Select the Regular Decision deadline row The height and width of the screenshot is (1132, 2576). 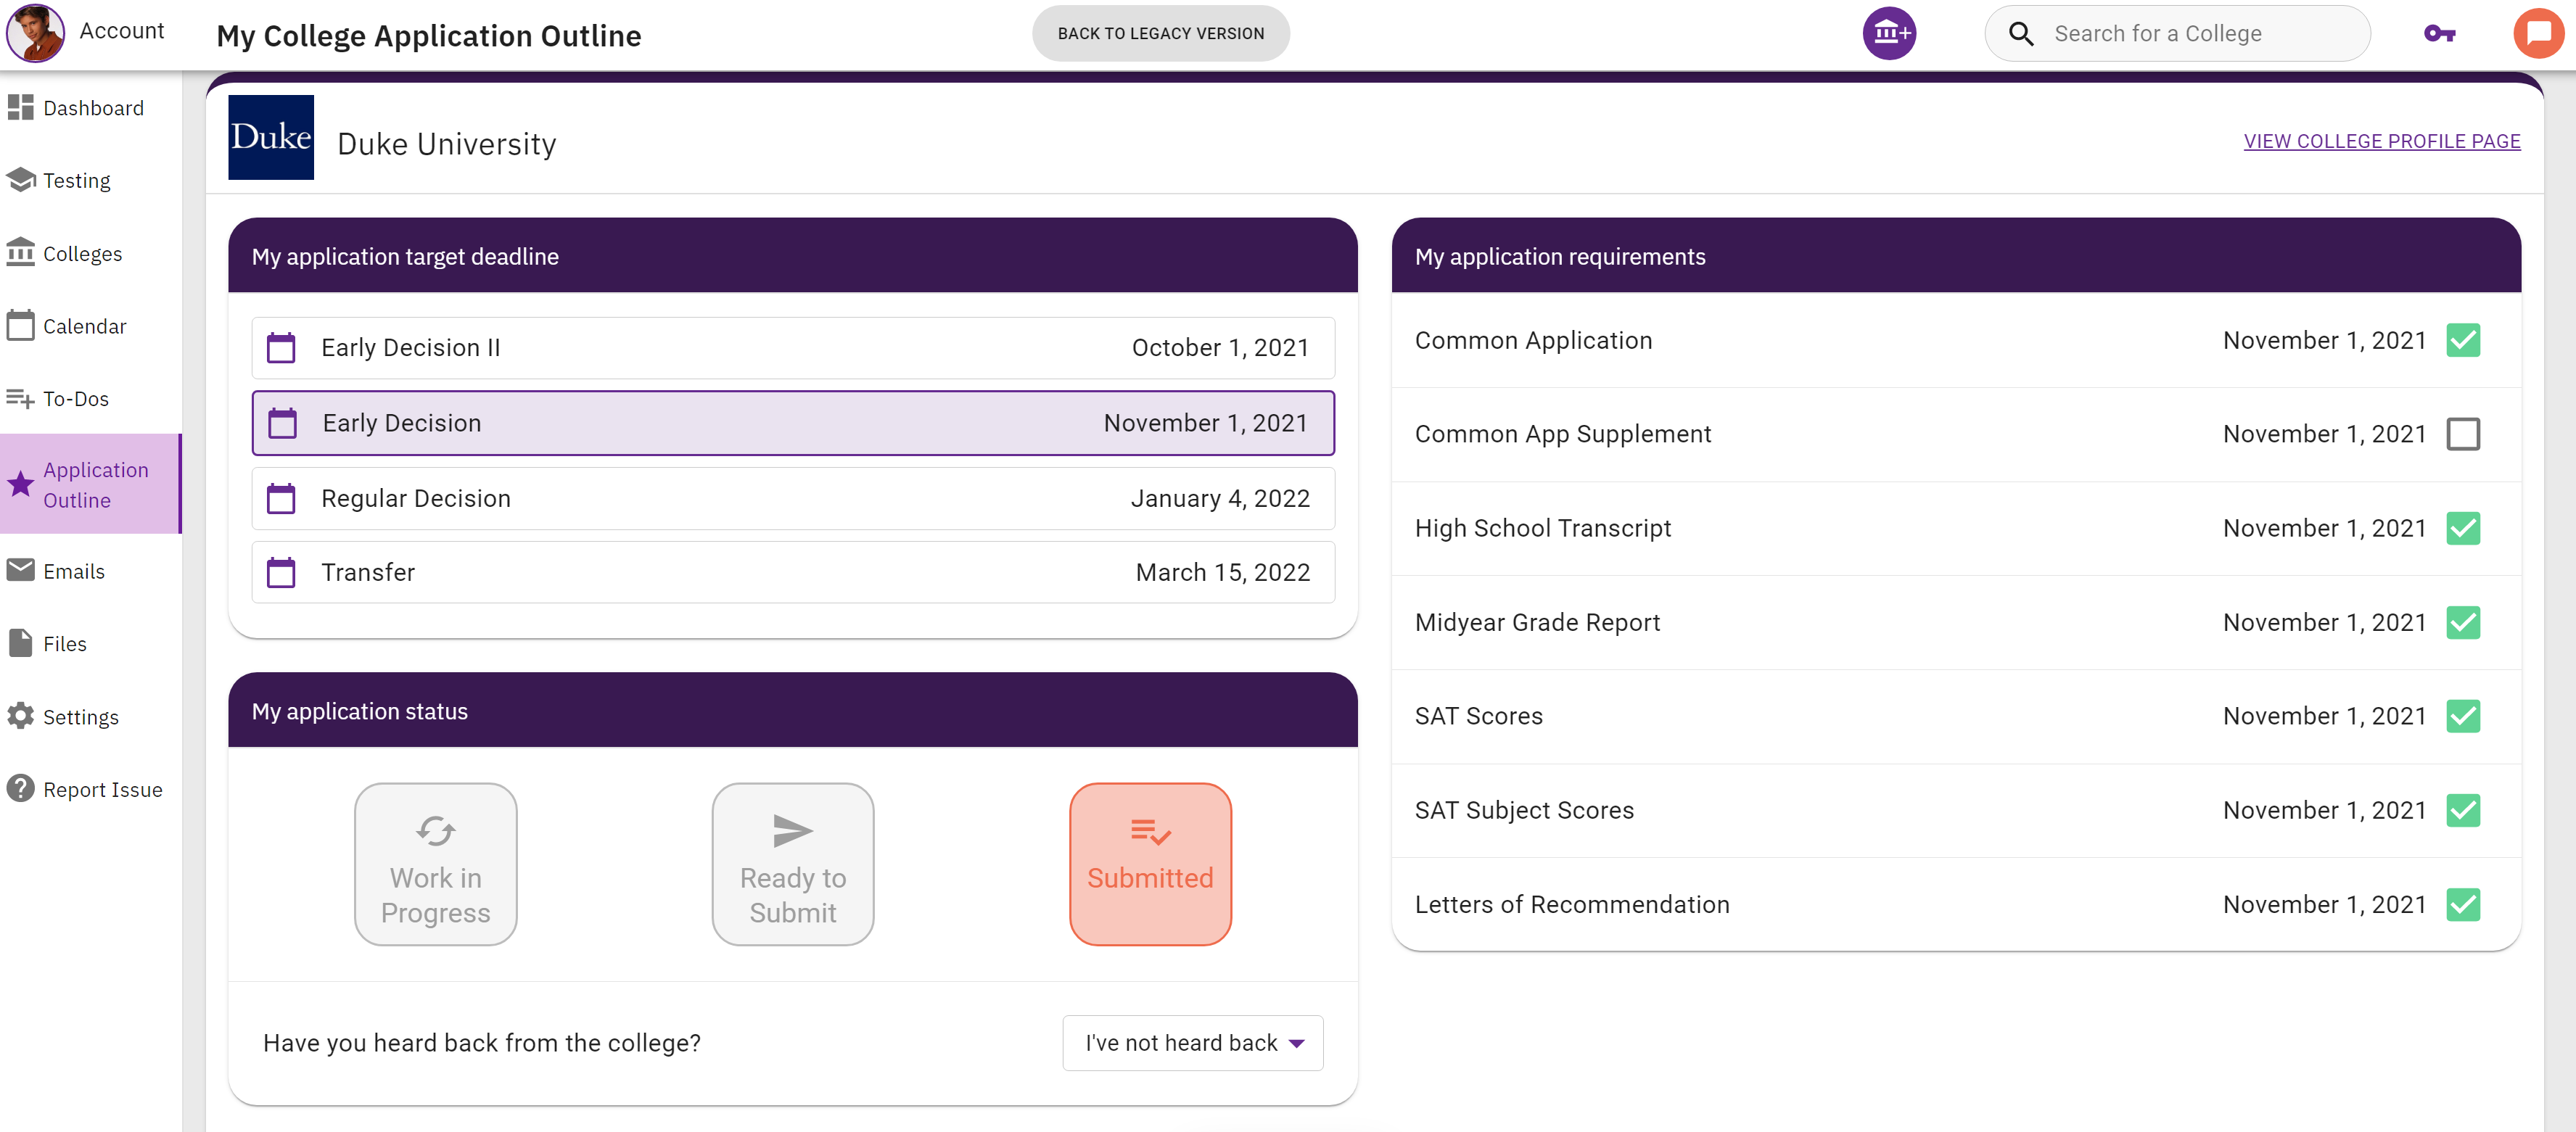point(793,498)
